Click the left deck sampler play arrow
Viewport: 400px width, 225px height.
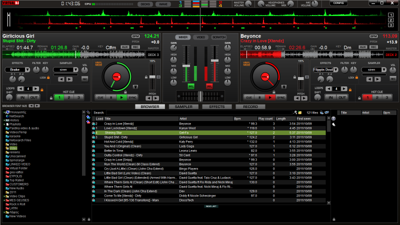pos(69,79)
